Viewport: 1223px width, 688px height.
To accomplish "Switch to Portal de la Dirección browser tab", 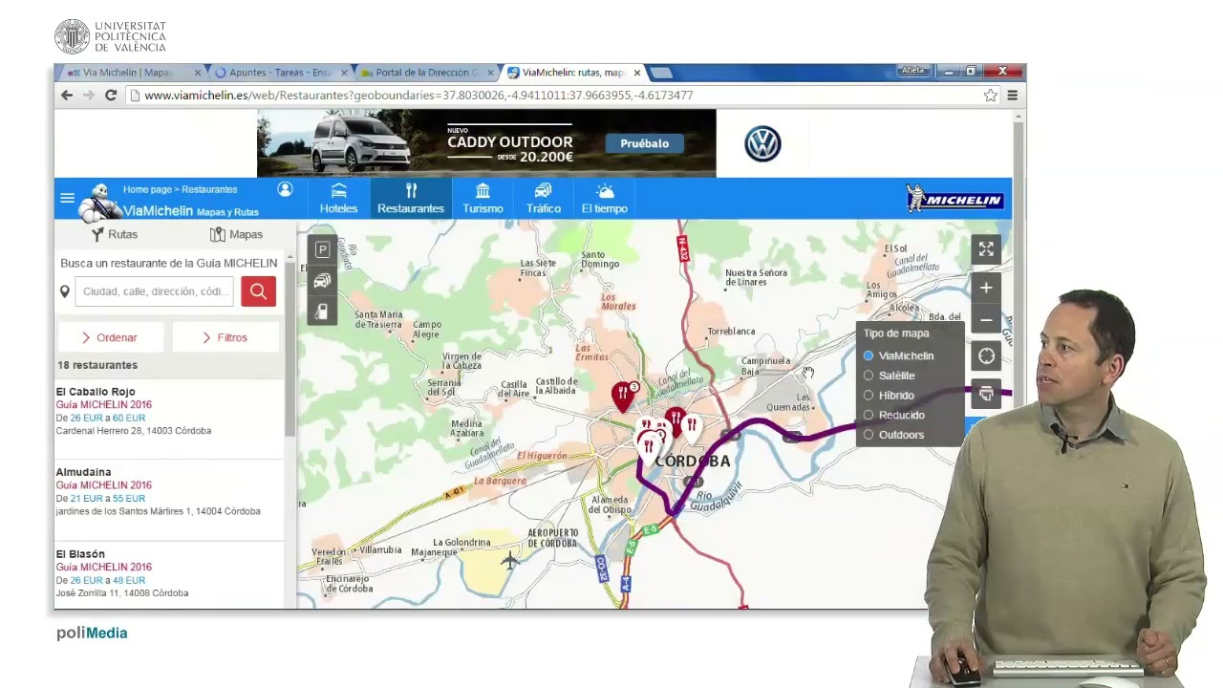I will [427, 73].
